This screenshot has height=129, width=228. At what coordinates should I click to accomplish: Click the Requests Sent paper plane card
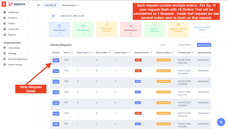[83, 29]
